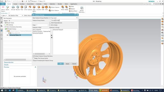Switch to the Analysis ribbon tab
164x92 pixels.
coord(39,4)
